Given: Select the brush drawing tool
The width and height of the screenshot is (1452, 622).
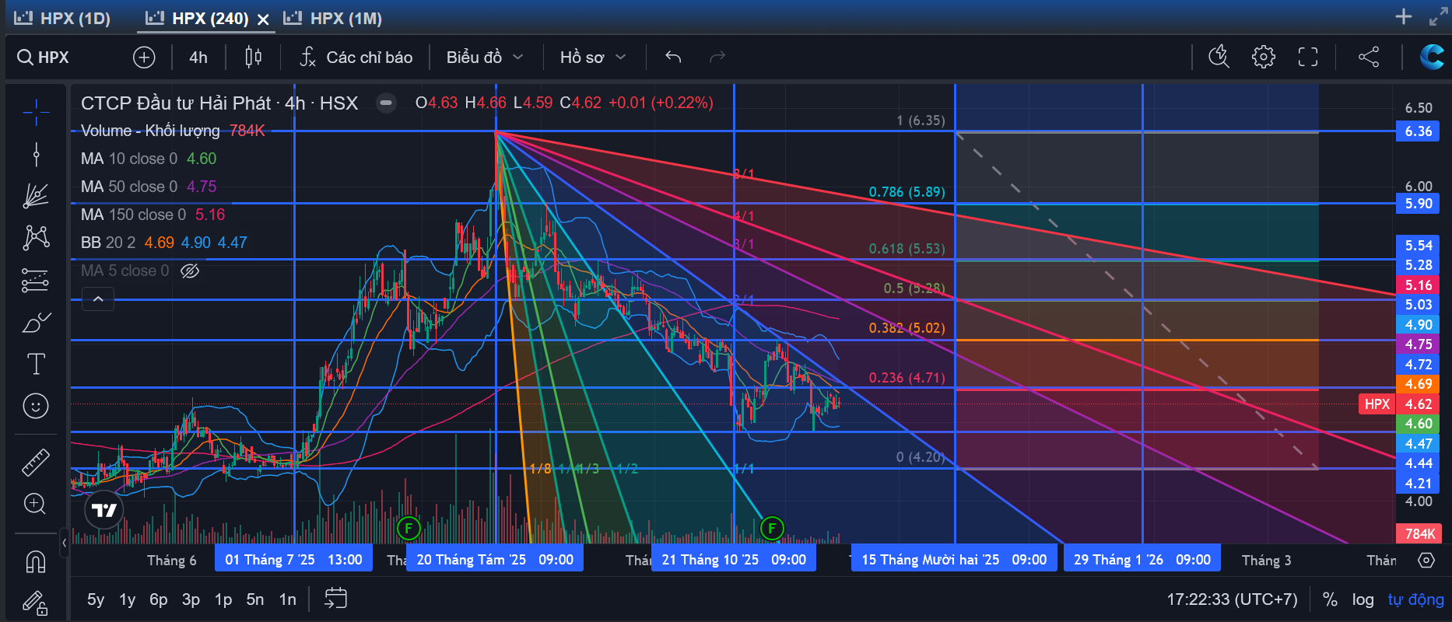Looking at the screenshot, I should point(36,322).
